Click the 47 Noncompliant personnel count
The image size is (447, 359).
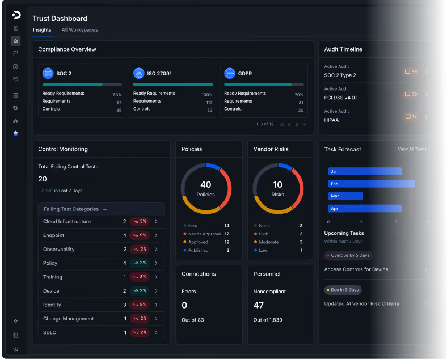click(x=259, y=306)
